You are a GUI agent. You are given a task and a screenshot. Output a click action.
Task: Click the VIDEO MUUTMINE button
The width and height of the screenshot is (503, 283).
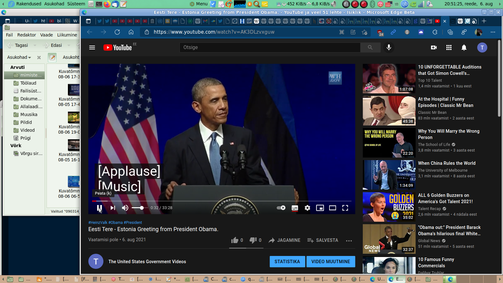pyautogui.click(x=330, y=262)
